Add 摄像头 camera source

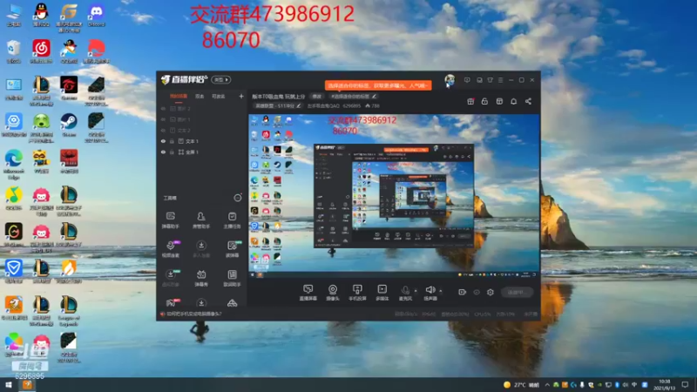[x=333, y=293]
